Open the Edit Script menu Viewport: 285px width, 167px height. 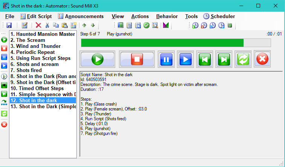pyautogui.click(x=36, y=16)
